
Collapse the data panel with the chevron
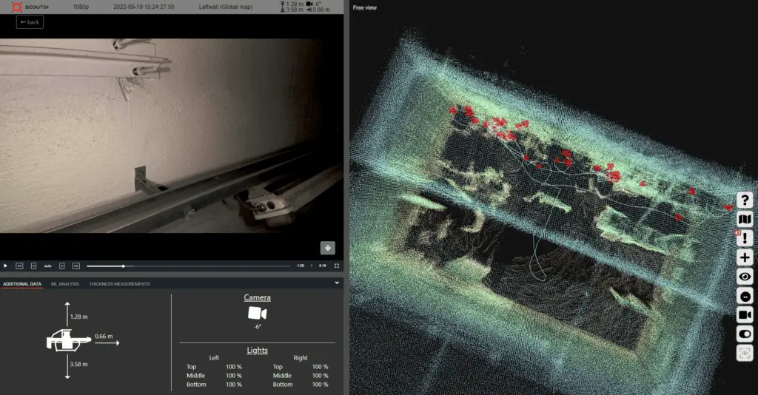click(337, 283)
